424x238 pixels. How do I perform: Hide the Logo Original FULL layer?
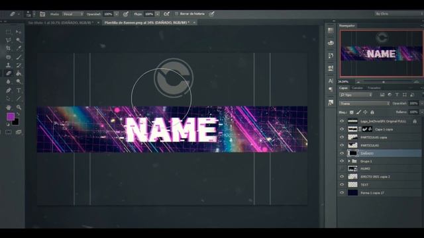tap(342, 122)
